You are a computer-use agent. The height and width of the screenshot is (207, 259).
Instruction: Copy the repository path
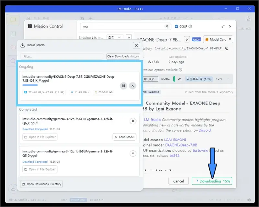227,48
